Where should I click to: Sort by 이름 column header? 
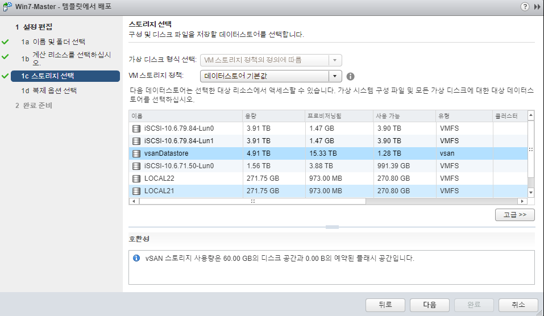pyautogui.click(x=186, y=116)
